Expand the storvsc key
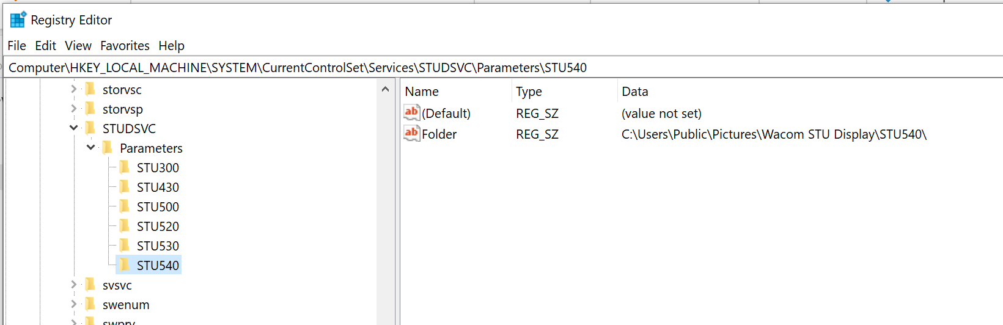 point(74,89)
